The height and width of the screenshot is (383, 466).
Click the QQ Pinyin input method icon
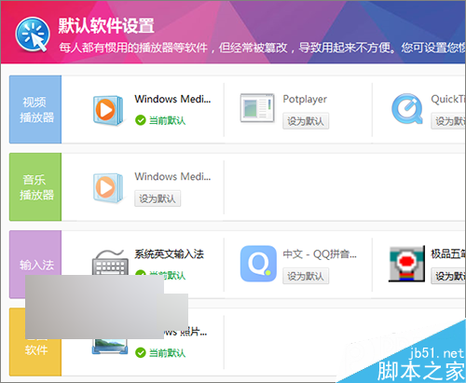258,264
